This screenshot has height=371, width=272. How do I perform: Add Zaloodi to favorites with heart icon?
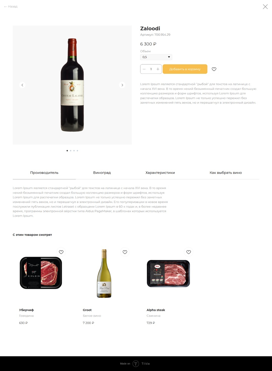(214, 69)
